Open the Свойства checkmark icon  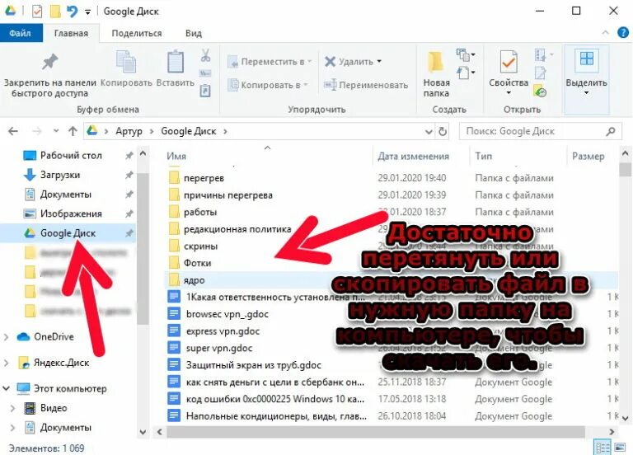tap(509, 62)
